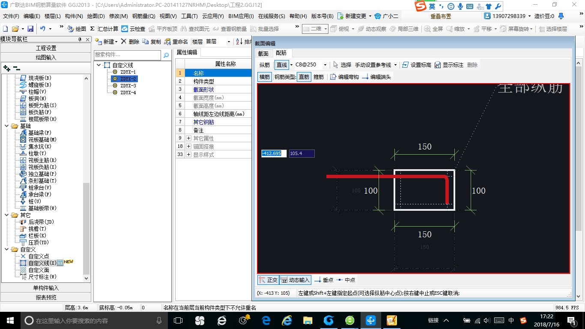Click the 单构件输入 panel button
This screenshot has height=329, width=585.
[x=46, y=288]
